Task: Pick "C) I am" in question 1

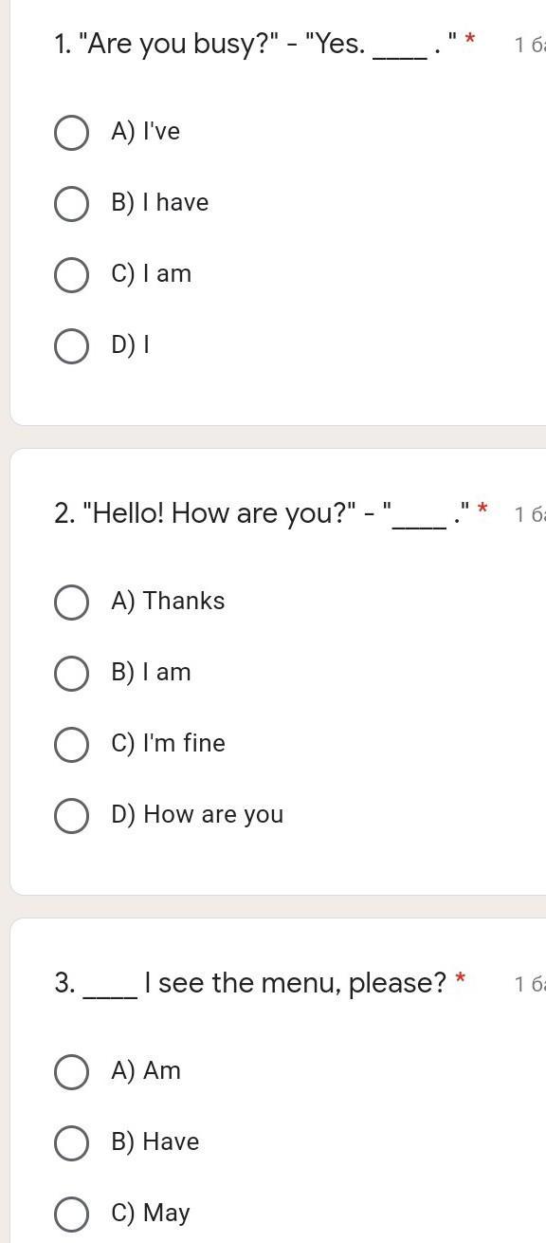Action: click(x=71, y=274)
